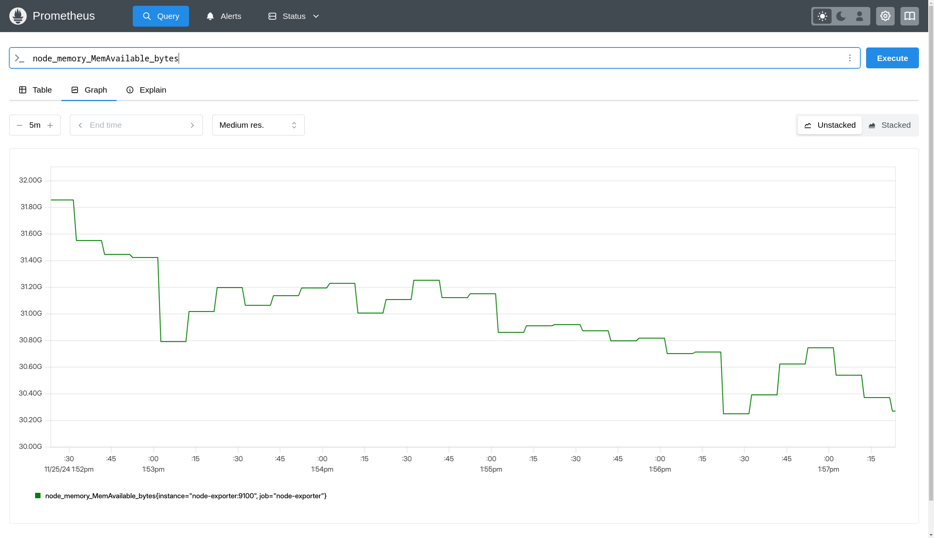Click the Execute button

tap(892, 58)
